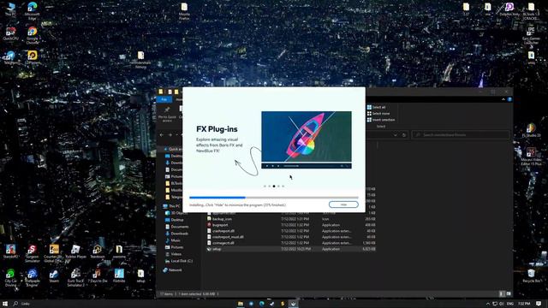Open the File tab in File Explorer

click(x=164, y=99)
